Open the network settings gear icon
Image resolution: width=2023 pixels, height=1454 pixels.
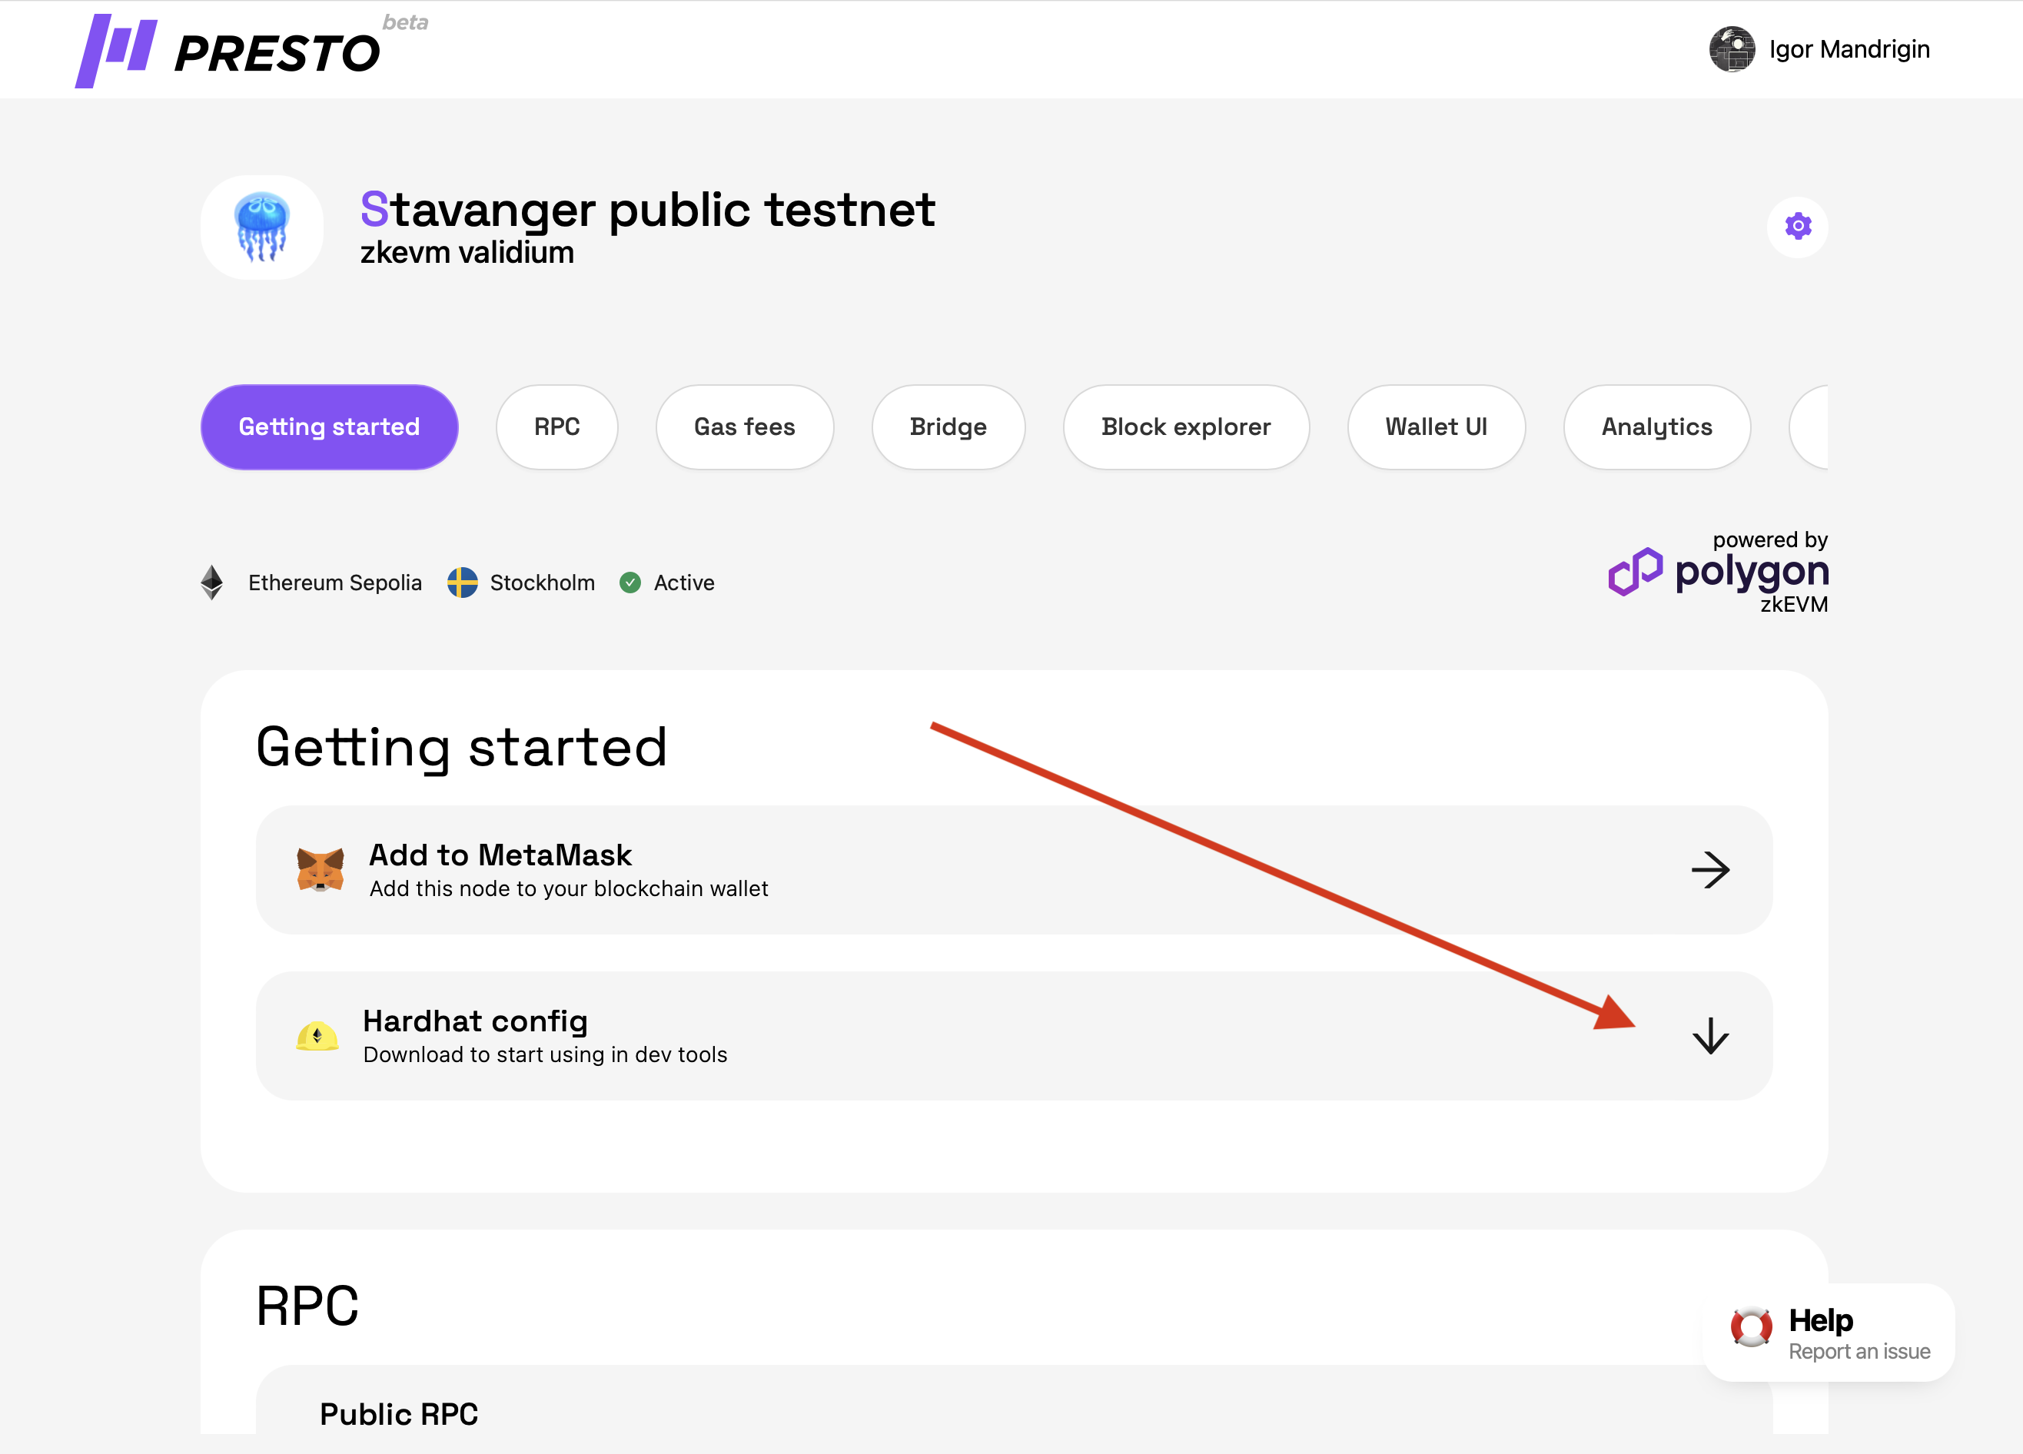1797,227
